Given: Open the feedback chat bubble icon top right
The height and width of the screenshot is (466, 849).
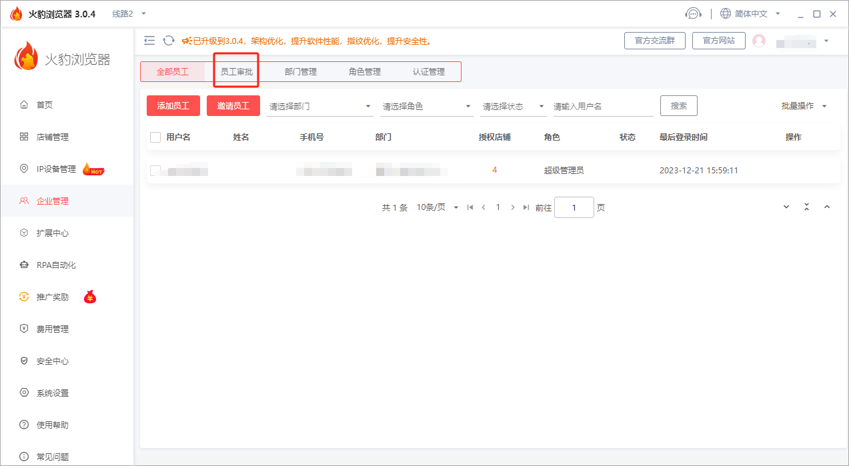Looking at the screenshot, I should 694,13.
